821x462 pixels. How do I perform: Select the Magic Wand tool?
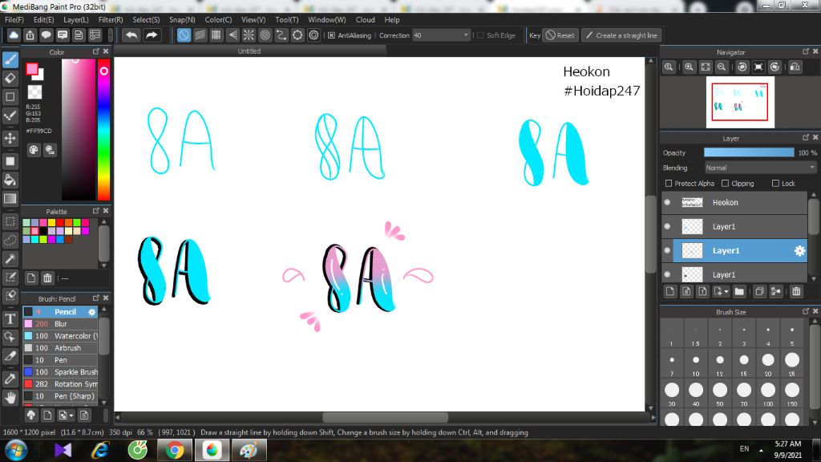pos(10,259)
